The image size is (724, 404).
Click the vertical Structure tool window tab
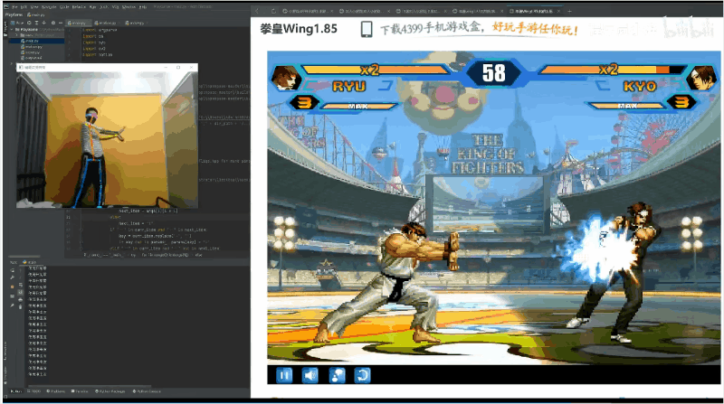click(5, 352)
